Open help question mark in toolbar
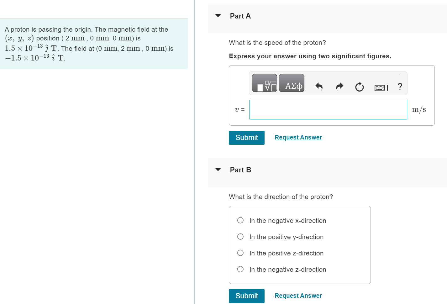 pos(400,86)
